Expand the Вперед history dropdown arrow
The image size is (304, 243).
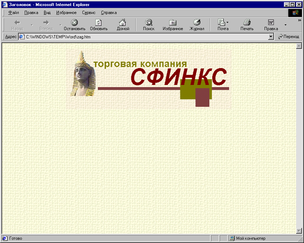pos(61,25)
